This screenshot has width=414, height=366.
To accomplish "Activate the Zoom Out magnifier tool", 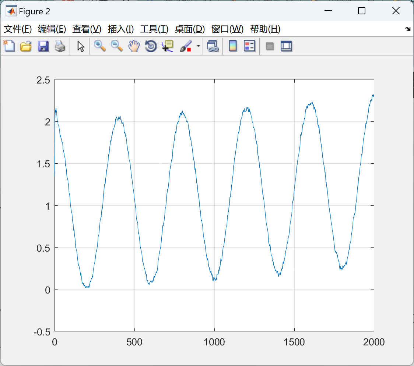I will tap(116, 46).
